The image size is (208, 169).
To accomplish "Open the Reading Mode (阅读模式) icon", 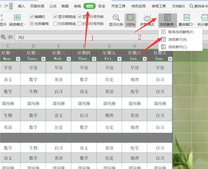I will click(17, 18).
